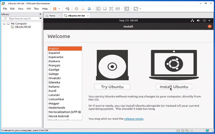215x134 pixels.
Task: Click the Ubuntu clock Sep 23 08:09
Action: (x=128, y=21)
